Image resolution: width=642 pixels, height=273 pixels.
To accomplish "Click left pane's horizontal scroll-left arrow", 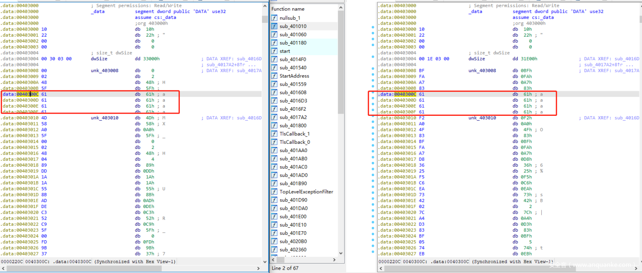I will pos(3,269).
